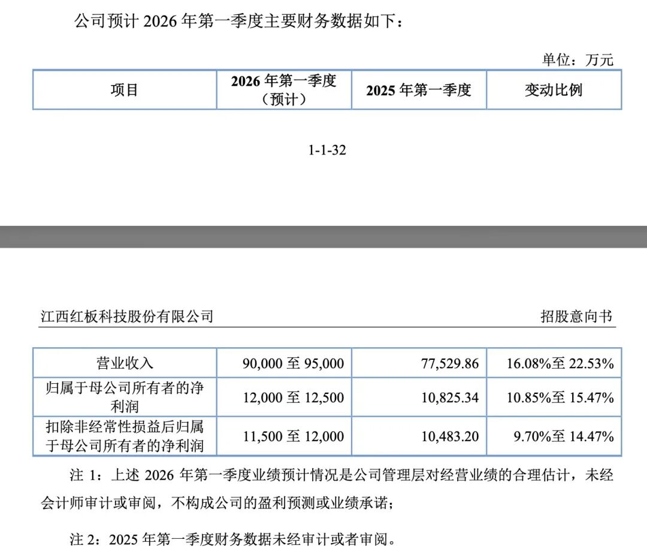Image resolution: width=647 pixels, height=558 pixels.
Task: Click the 12,000 至 12,500 forecast cell
Action: pos(294,398)
